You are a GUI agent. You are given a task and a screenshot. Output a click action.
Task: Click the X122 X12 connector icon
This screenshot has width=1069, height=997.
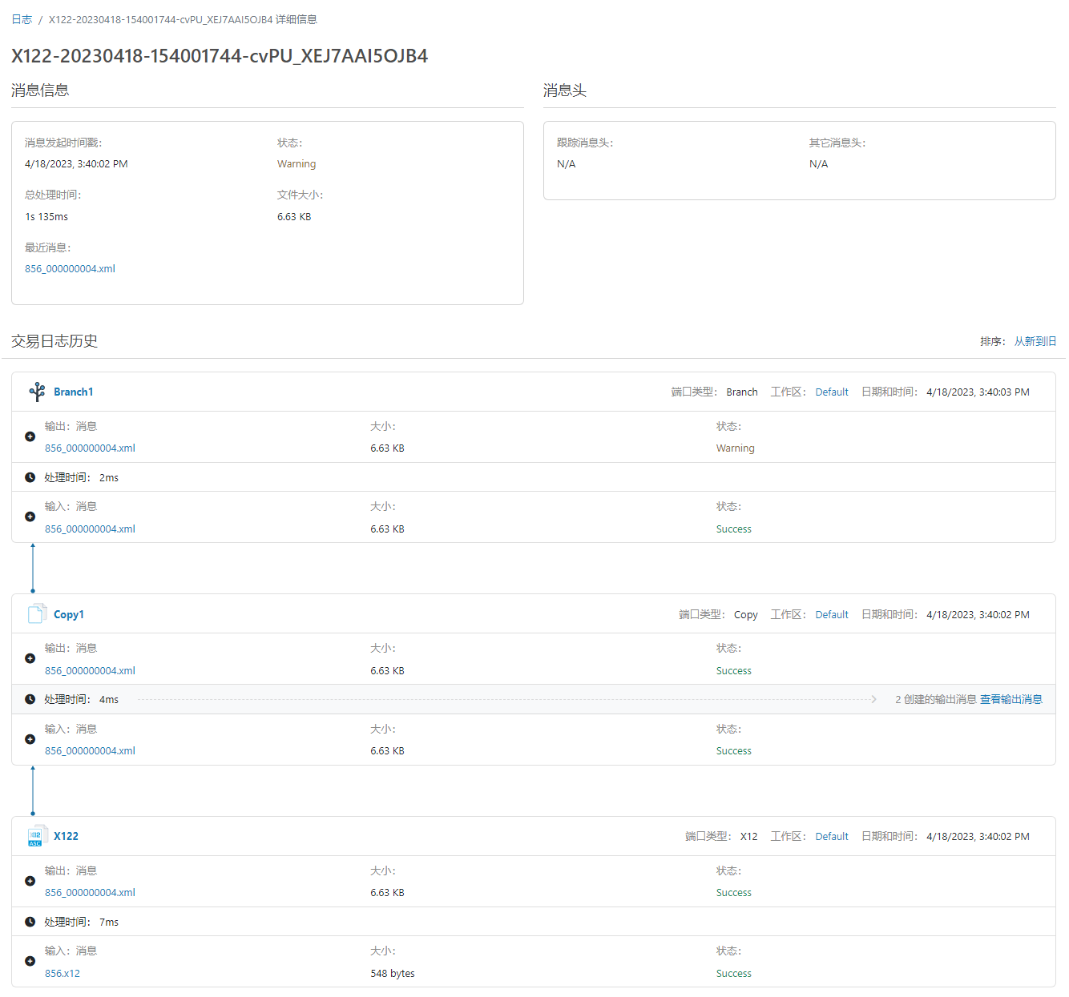coord(37,836)
